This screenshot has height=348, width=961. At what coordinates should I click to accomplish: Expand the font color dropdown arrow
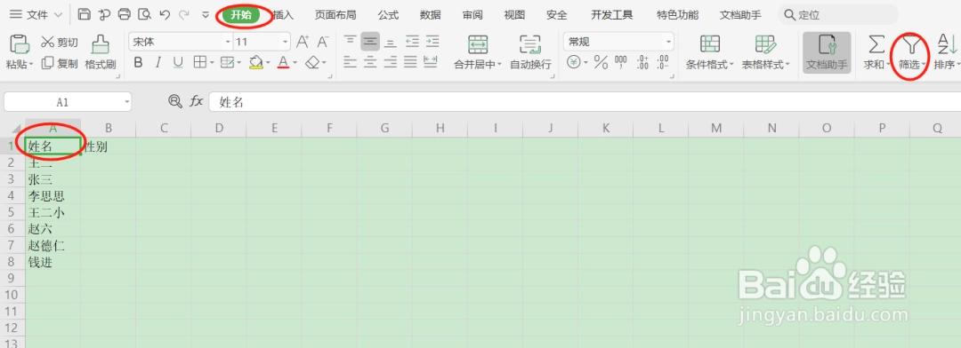[295, 62]
